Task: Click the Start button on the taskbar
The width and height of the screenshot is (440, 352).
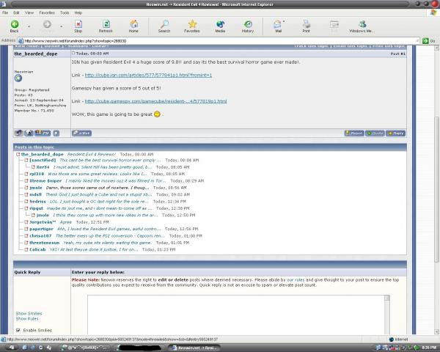Action: pos(10,348)
